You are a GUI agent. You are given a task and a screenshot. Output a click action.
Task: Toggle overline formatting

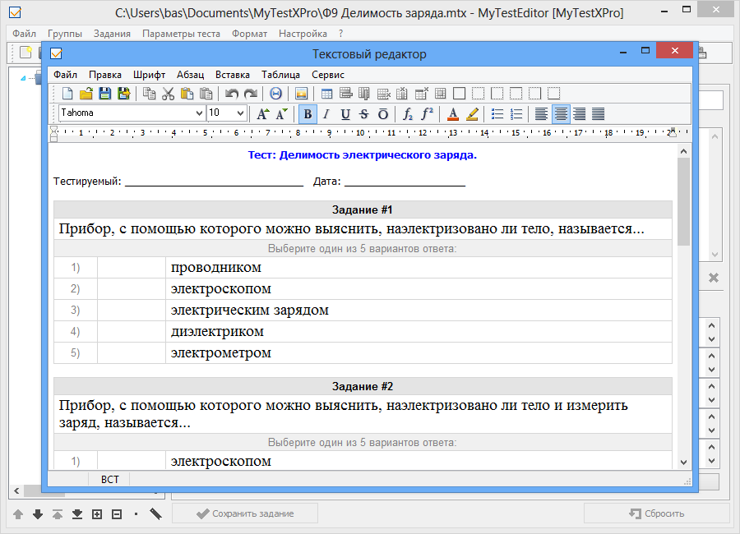click(383, 113)
